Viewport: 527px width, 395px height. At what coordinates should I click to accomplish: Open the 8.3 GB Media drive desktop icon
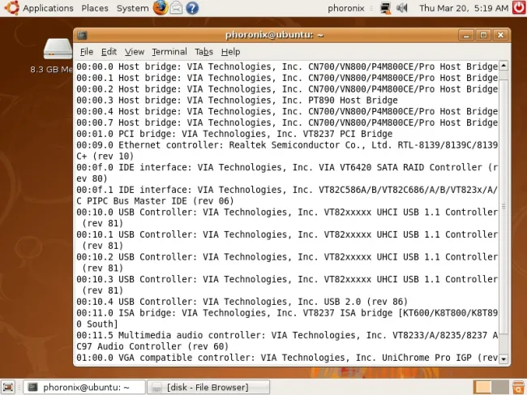(x=57, y=50)
